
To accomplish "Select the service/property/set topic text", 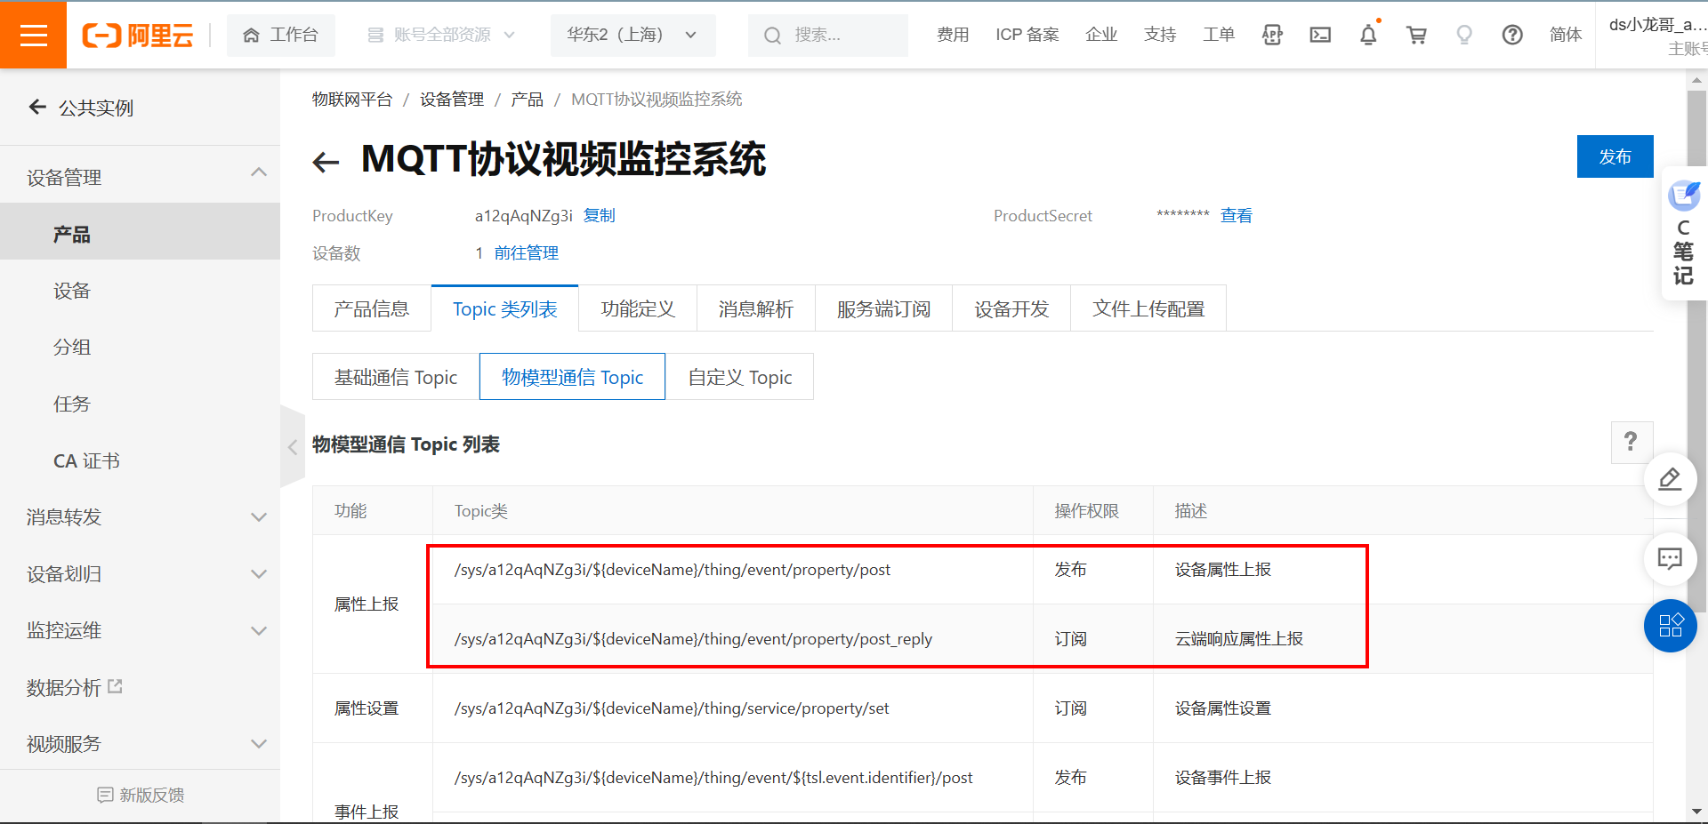I will point(672,708).
